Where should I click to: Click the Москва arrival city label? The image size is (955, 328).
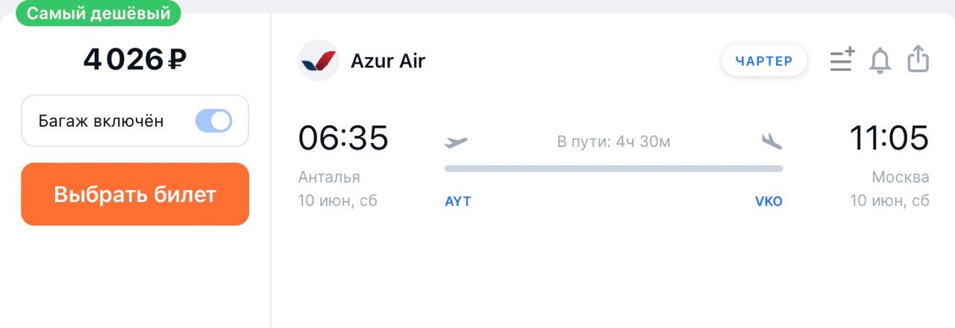(901, 177)
